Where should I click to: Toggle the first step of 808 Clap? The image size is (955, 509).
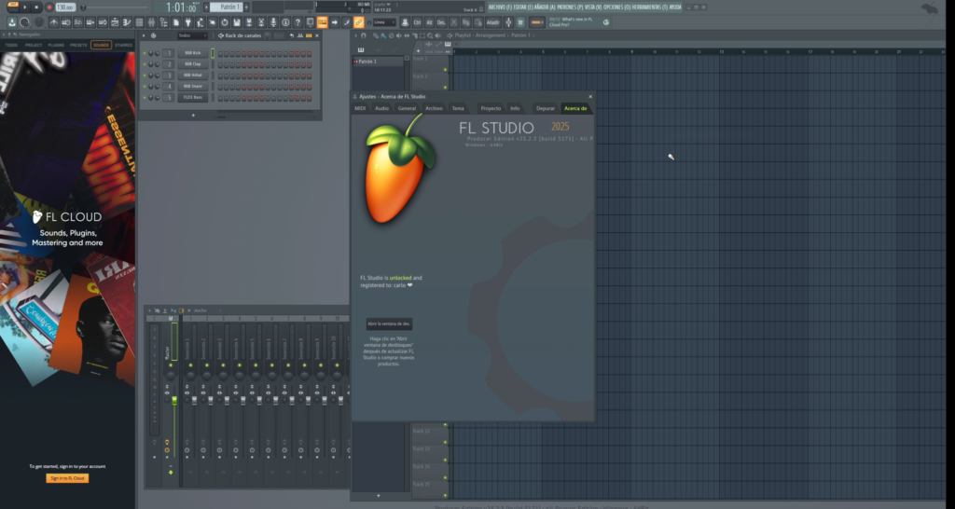(x=220, y=64)
